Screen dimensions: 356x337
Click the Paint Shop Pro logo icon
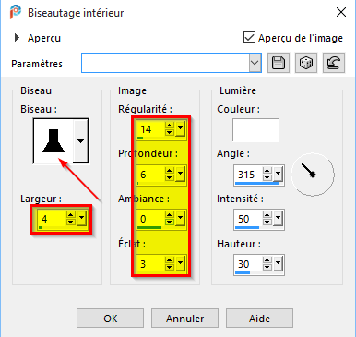(x=15, y=12)
